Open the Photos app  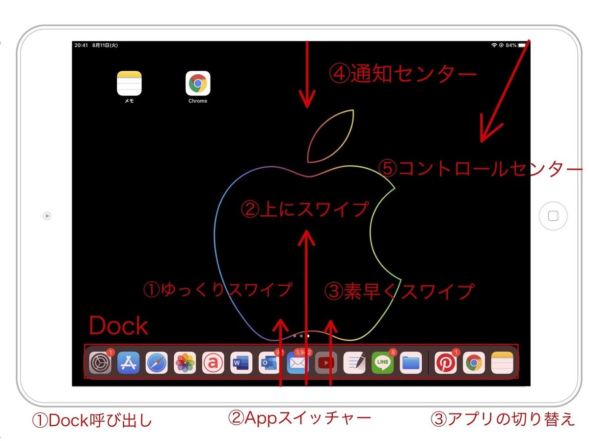click(x=185, y=363)
